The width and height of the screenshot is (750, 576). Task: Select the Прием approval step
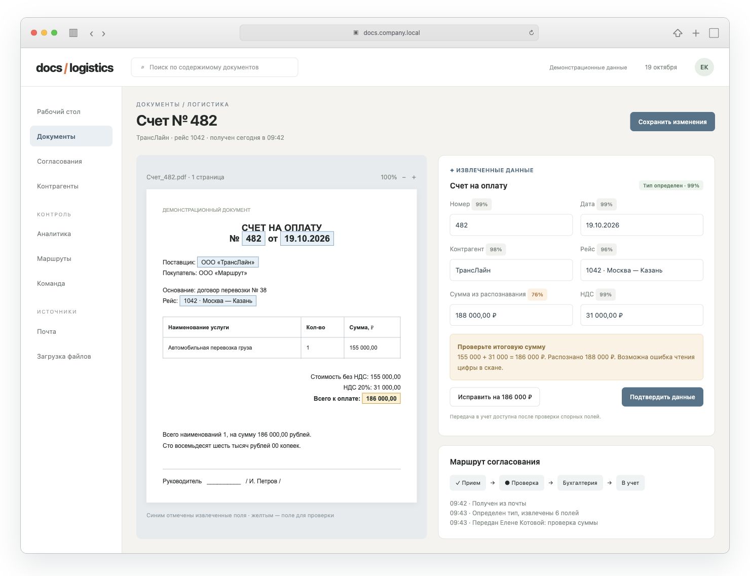(x=468, y=483)
